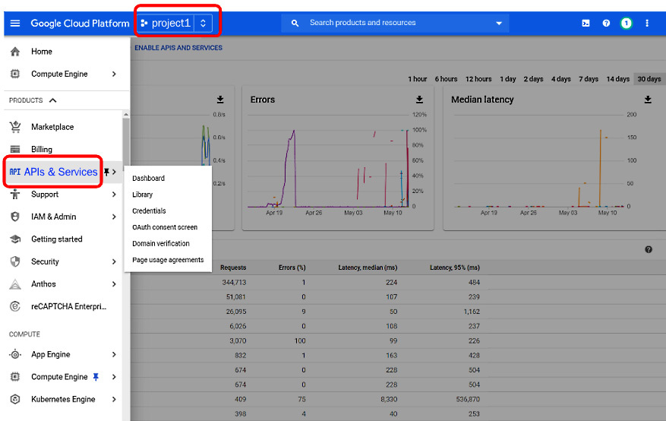
Task: Open Credentials from APIs submenu
Action: coord(149,210)
